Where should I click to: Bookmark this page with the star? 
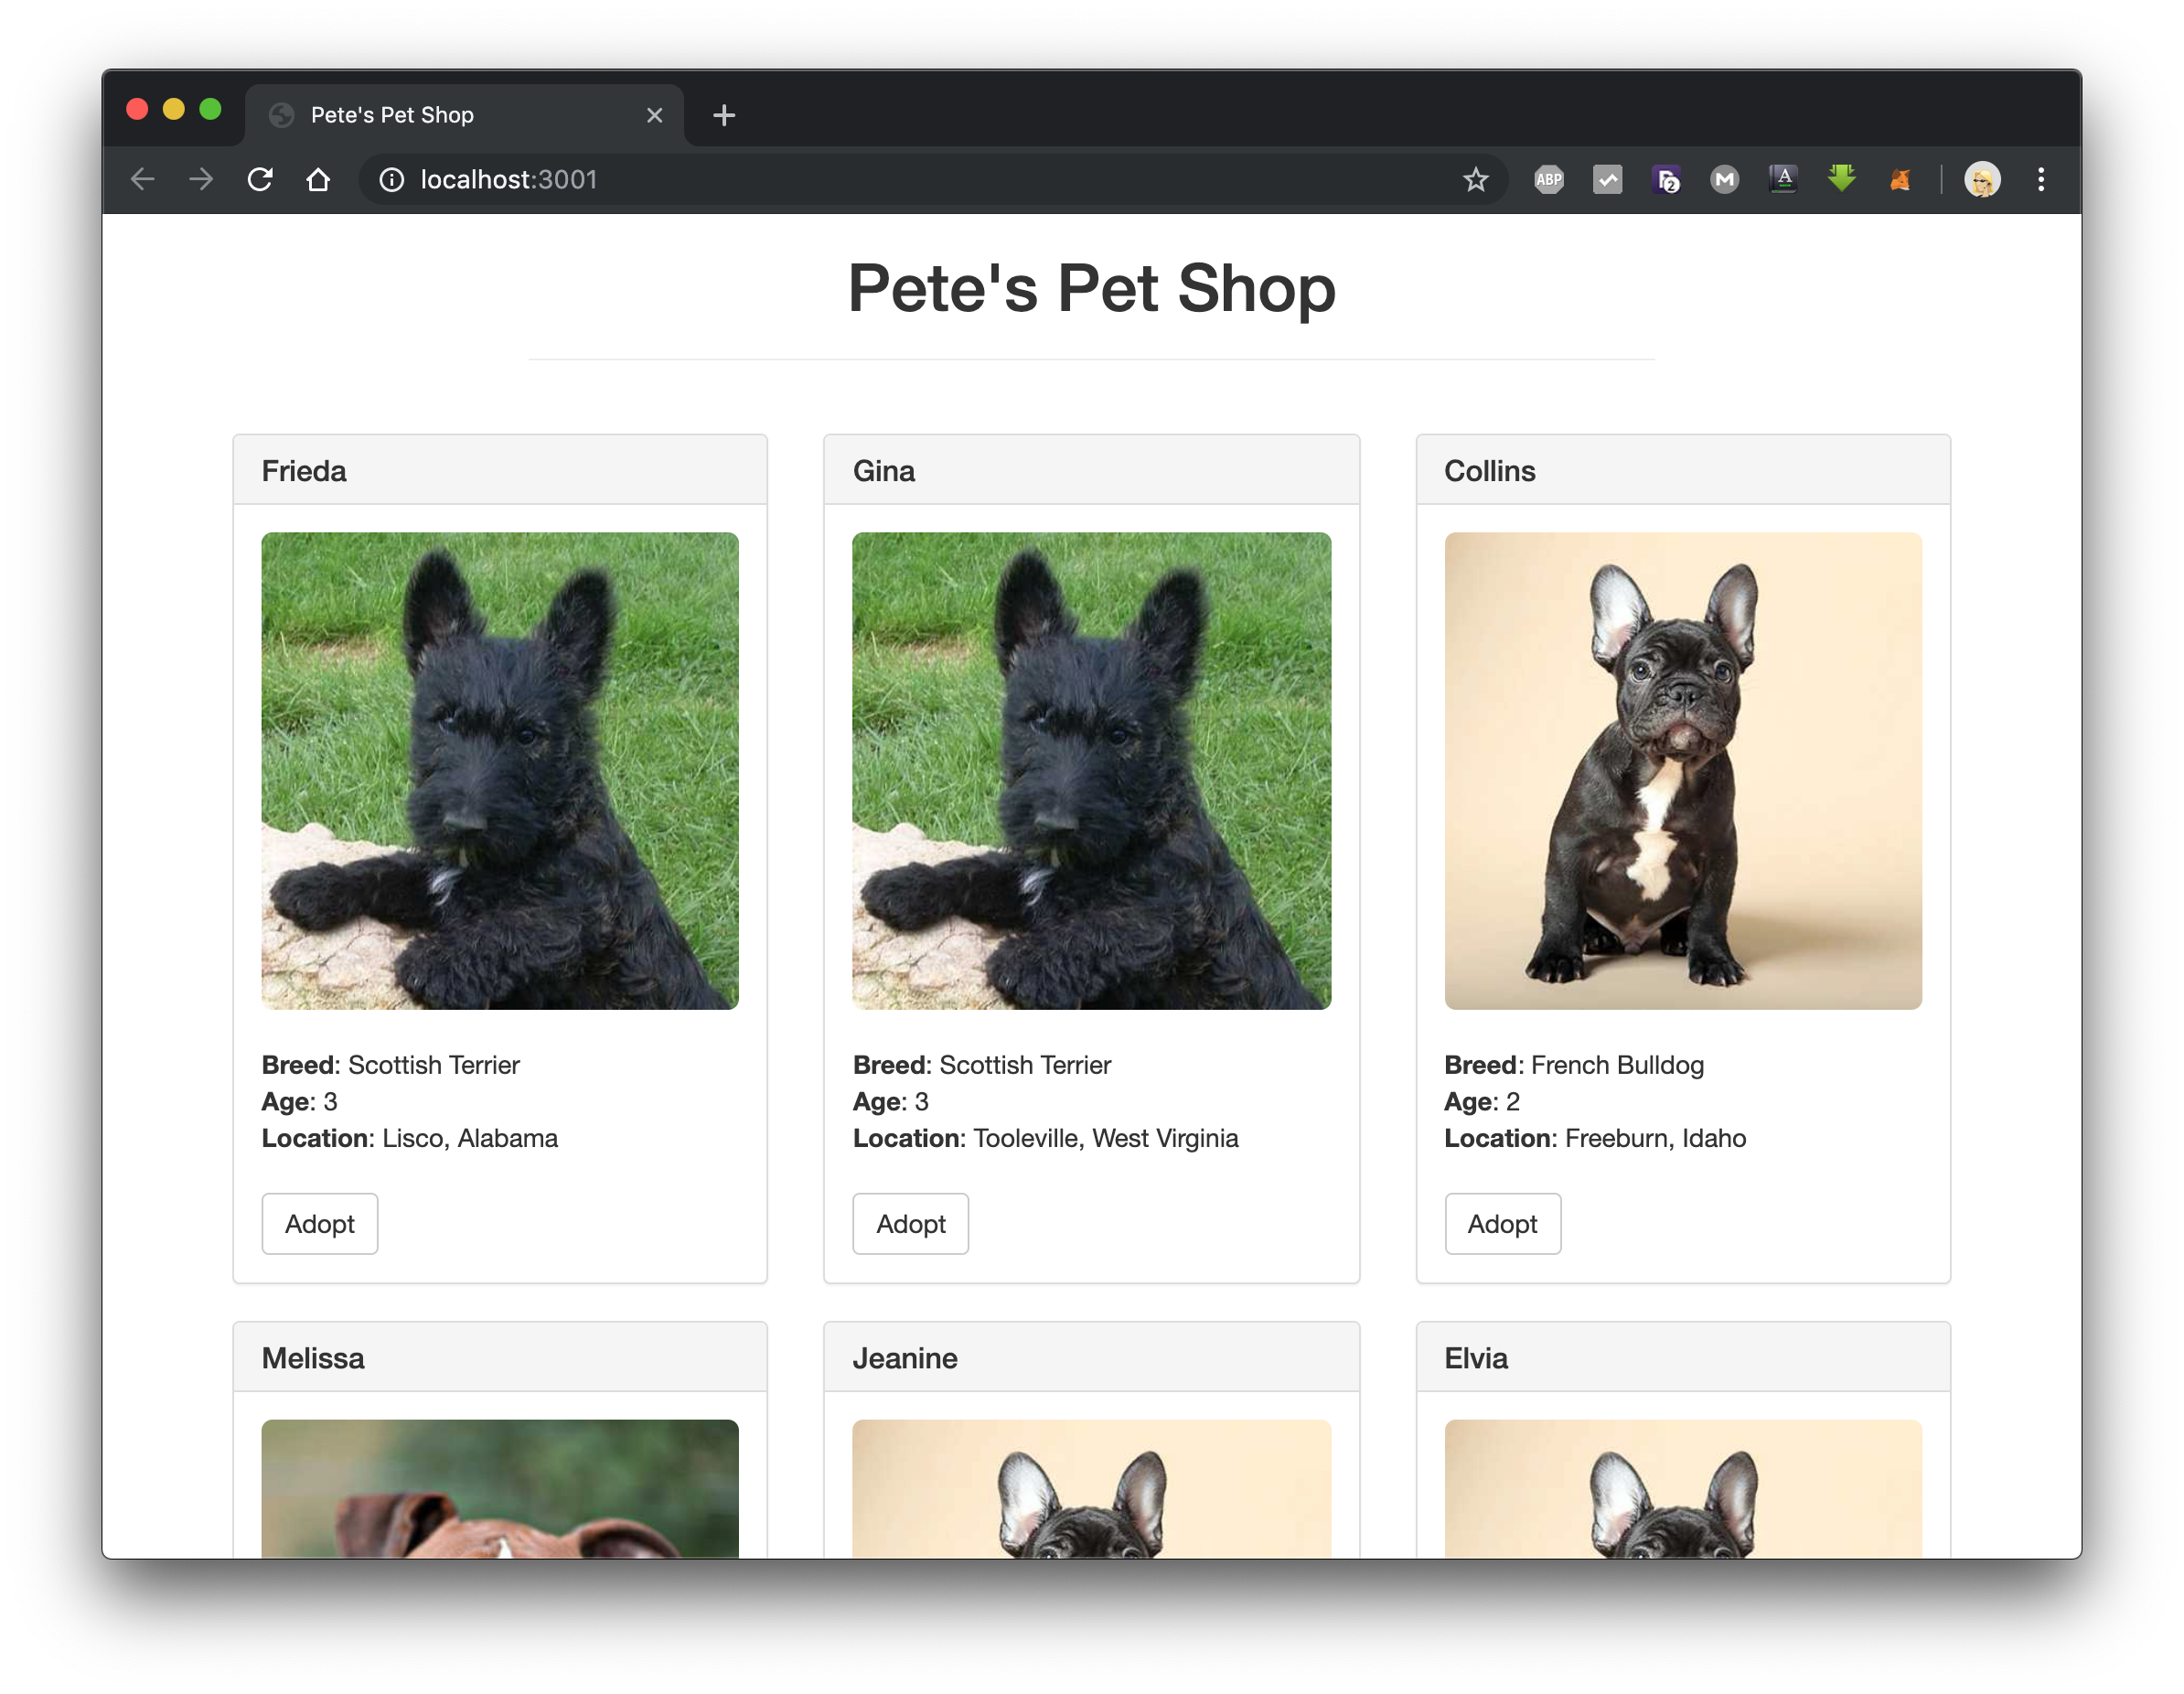(x=1476, y=180)
